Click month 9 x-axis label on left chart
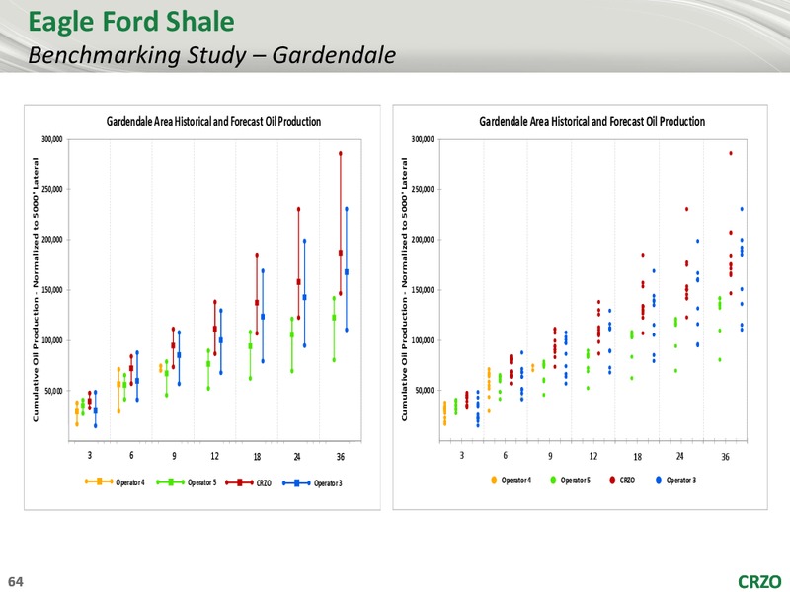This screenshot has width=790, height=592. click(174, 456)
